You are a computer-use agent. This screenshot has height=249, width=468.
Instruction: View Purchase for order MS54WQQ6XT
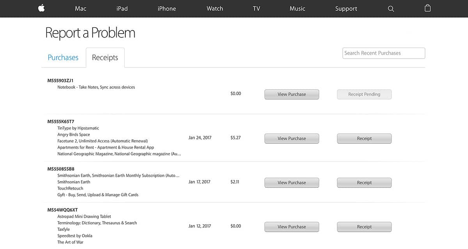[x=292, y=227]
